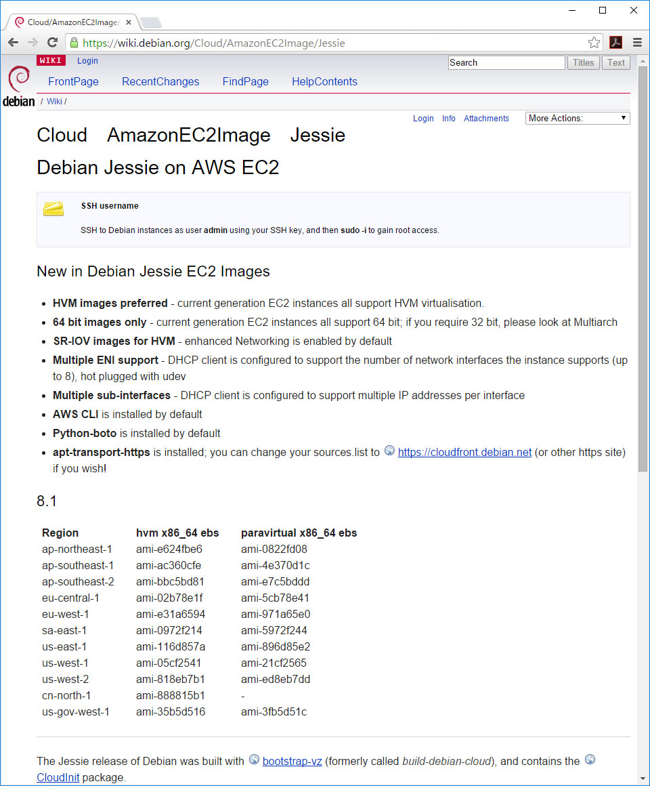The image size is (650, 786).
Task: Click the globe icon beside bootstrap-vz
Action: coord(254,760)
